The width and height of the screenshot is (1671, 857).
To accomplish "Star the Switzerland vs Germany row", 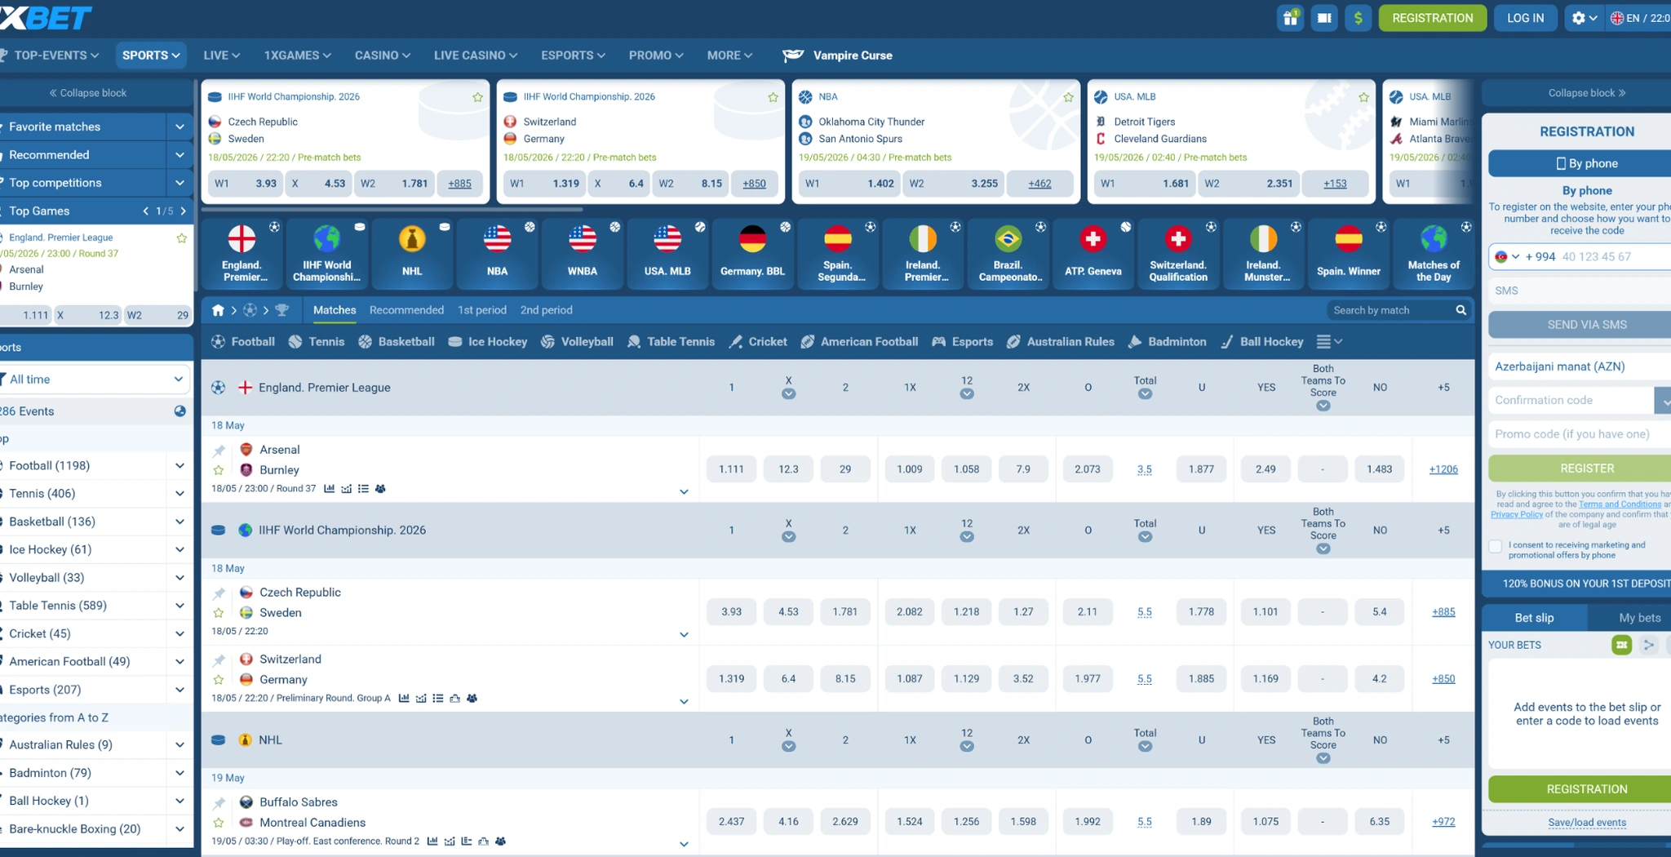I will pyautogui.click(x=219, y=680).
